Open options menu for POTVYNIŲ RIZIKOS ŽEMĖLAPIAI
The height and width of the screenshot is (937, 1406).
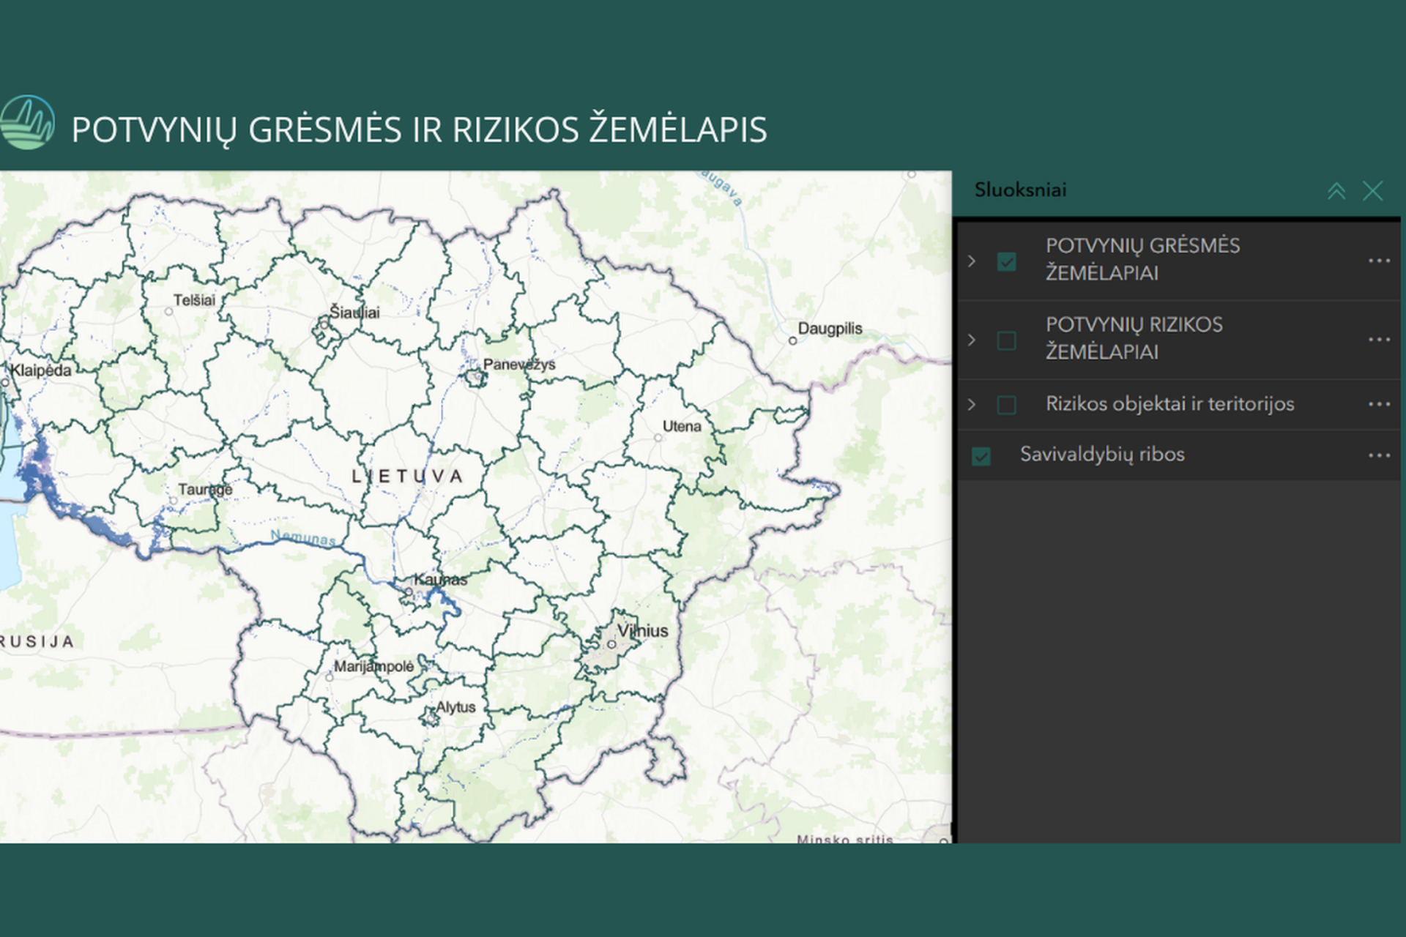click(1379, 340)
